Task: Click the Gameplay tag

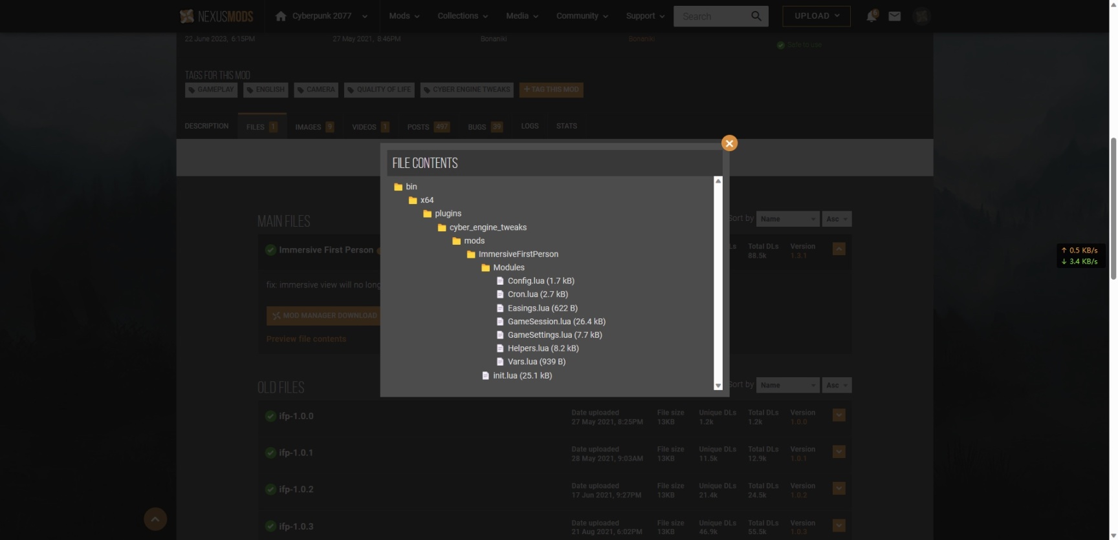Action: [211, 90]
